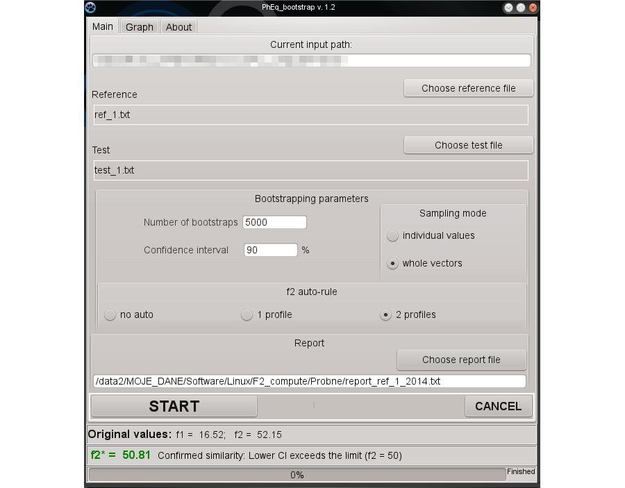Click the Number of bootstraps field
Viewport: 625px width, 488px height.
[x=274, y=222]
